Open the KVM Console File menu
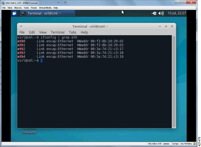This screenshot has width=201, height=147. (4, 8)
